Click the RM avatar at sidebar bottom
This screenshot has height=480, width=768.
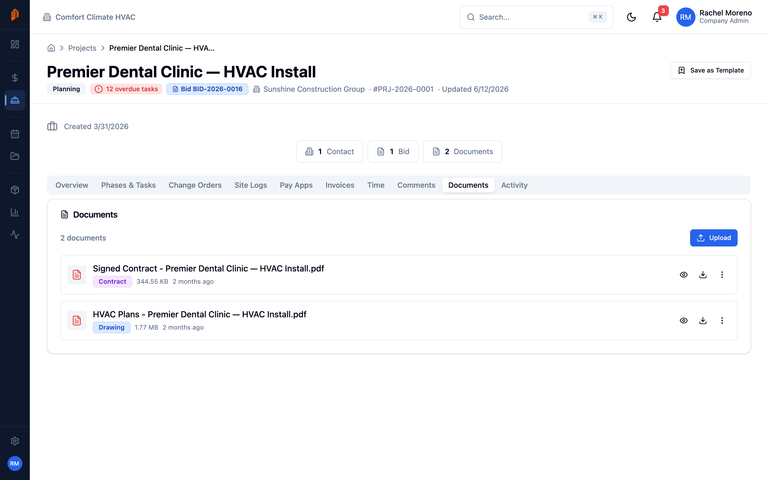(x=15, y=463)
